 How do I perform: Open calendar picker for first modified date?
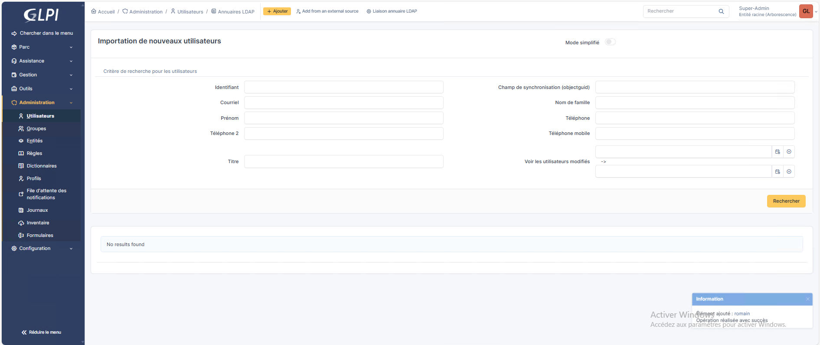click(778, 152)
